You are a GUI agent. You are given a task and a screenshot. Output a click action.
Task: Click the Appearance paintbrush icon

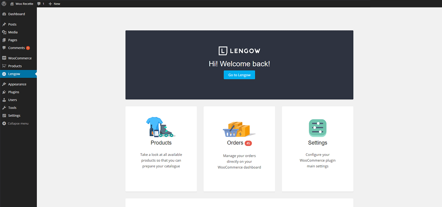coord(4,84)
